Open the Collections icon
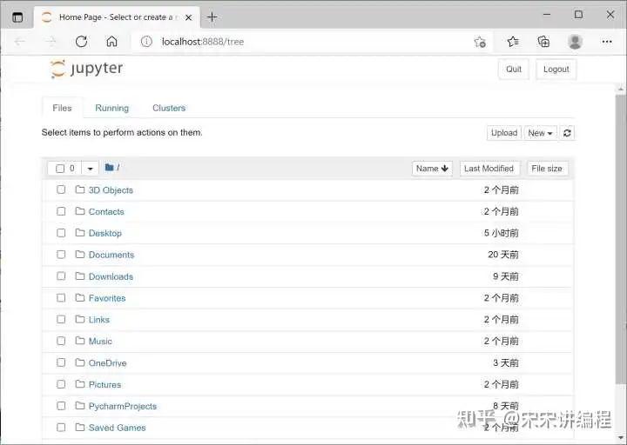The width and height of the screenshot is (627, 445). coord(543,42)
